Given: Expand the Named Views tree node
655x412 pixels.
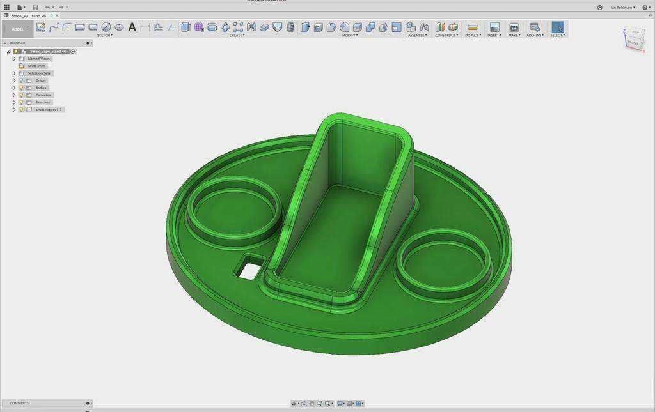Looking at the screenshot, I should point(14,59).
